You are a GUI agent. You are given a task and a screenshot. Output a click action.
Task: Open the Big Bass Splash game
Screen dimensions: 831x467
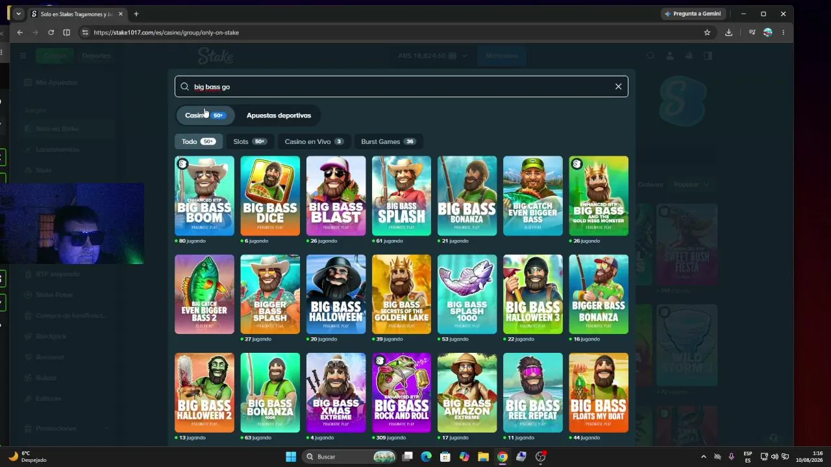(x=401, y=196)
